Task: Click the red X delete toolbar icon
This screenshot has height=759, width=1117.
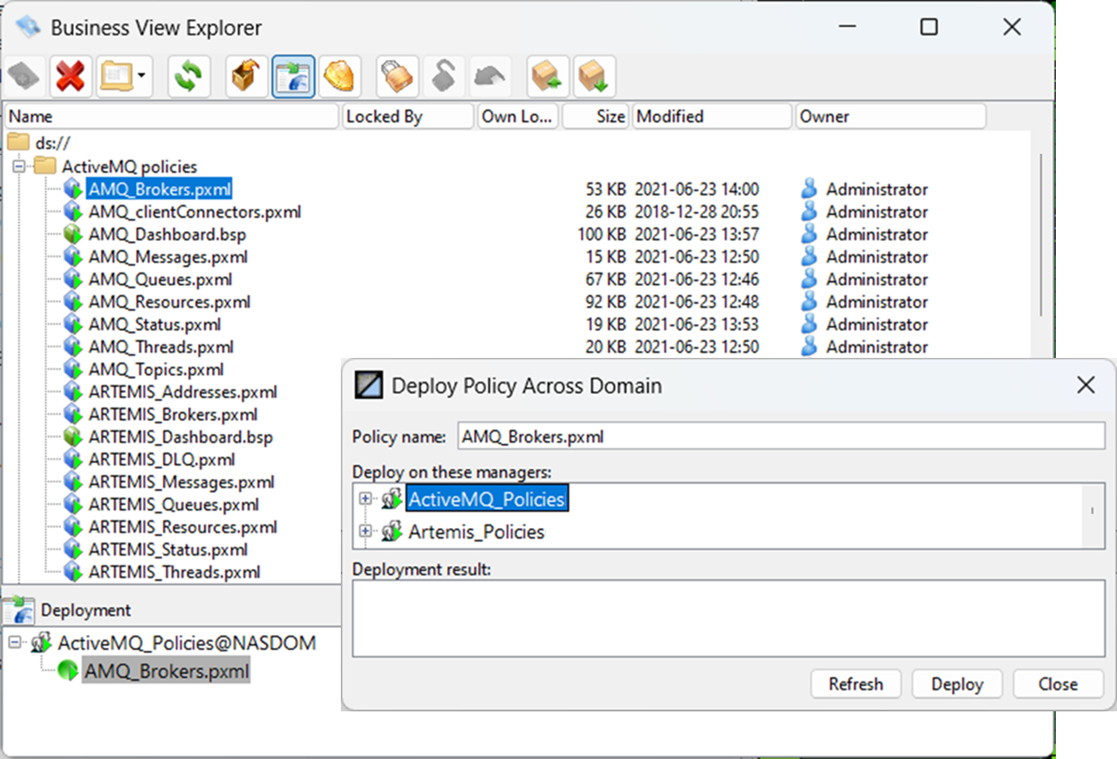Action: coord(69,76)
